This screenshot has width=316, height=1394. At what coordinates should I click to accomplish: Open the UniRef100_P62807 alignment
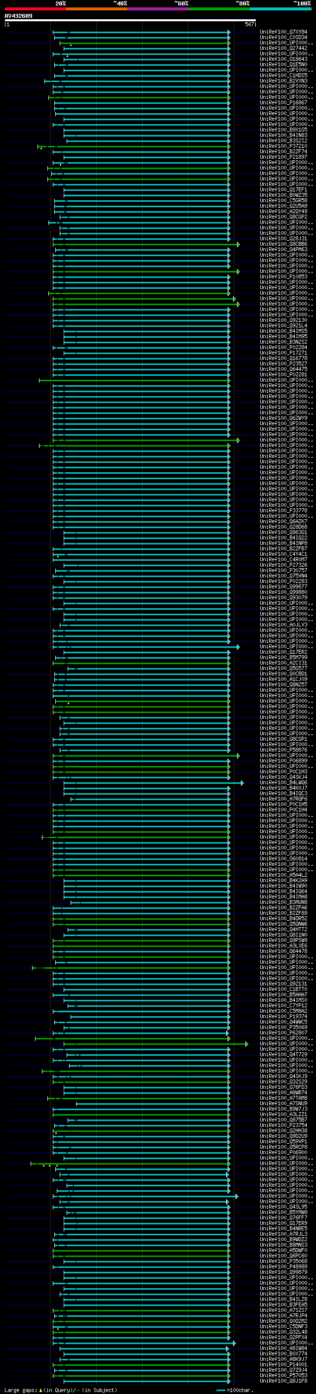point(283,1033)
